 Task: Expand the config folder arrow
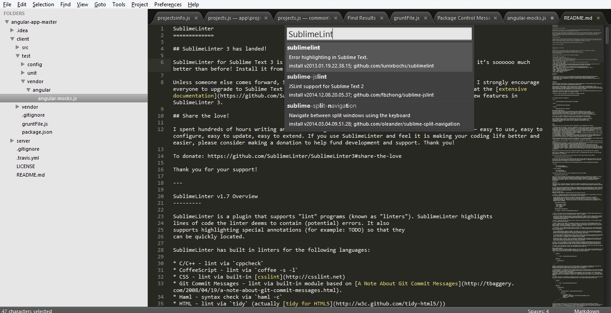click(23, 64)
